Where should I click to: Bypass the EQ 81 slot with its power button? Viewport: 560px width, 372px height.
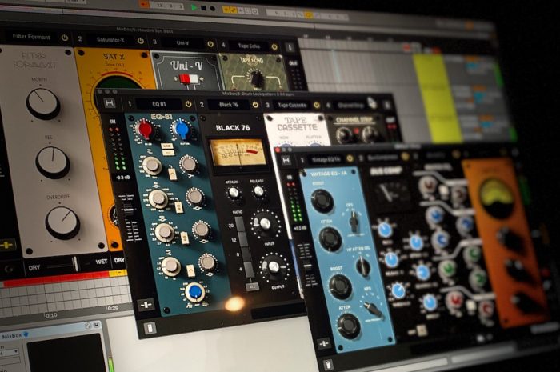(x=188, y=104)
